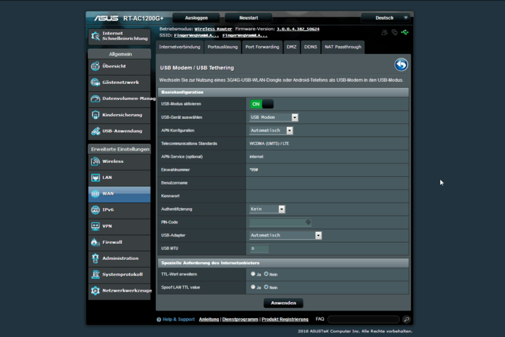Image resolution: width=505 pixels, height=337 pixels.
Task: Click the Benutzername field
Action: (327, 183)
